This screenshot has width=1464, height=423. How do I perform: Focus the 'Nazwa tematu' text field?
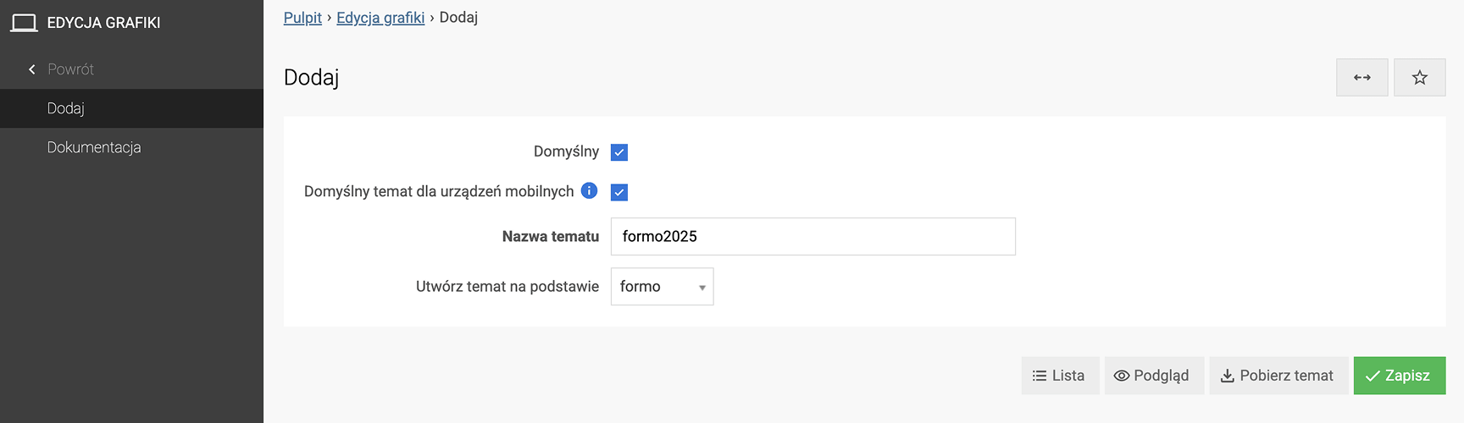click(x=812, y=237)
